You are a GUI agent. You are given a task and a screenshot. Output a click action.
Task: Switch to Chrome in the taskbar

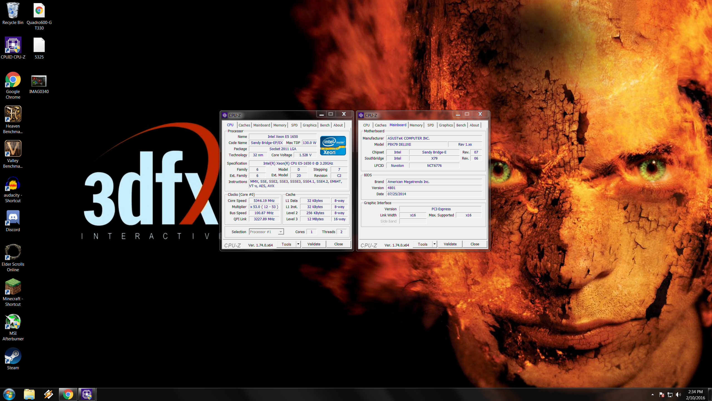tap(68, 394)
